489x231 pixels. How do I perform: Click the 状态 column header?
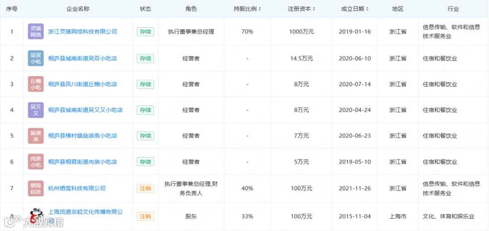(x=145, y=9)
